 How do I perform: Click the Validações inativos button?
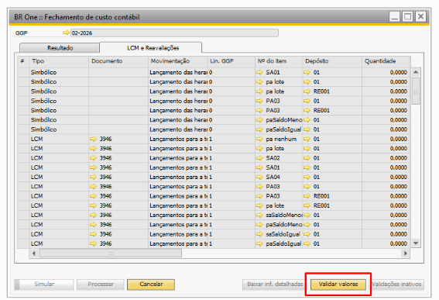pyautogui.click(x=396, y=284)
